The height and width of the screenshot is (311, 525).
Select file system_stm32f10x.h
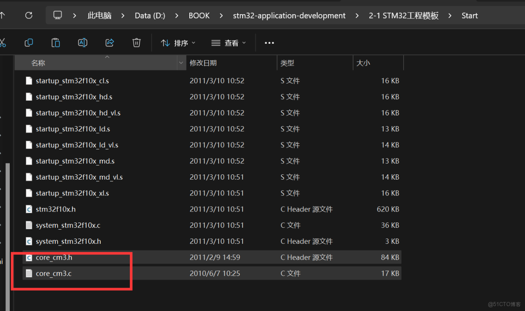(68, 241)
